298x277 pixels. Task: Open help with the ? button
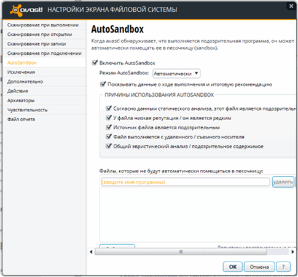click(x=283, y=267)
